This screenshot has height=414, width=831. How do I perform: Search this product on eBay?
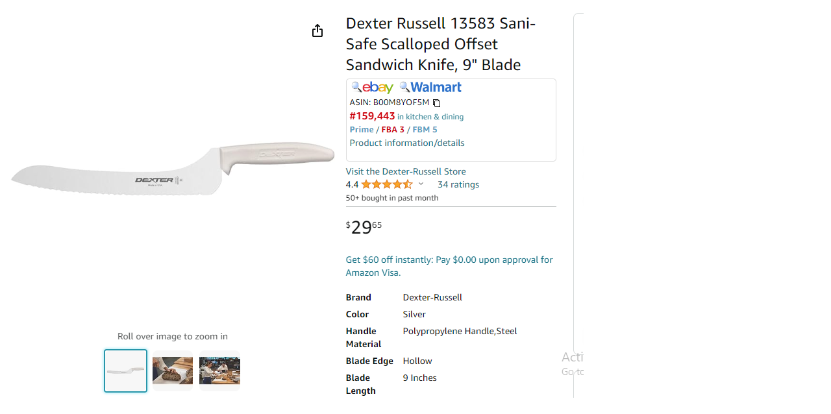click(x=373, y=87)
